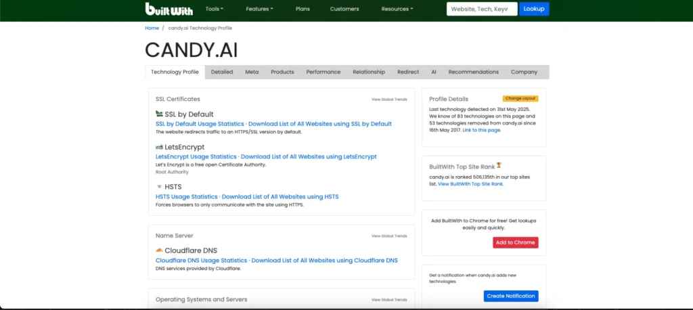Screen dimensions: 693x310
Task: Open the Performance tab
Action: click(x=323, y=72)
